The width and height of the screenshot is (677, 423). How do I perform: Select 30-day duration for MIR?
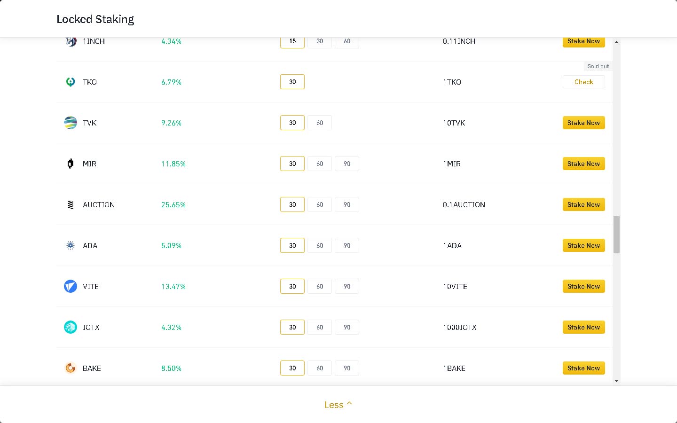click(292, 164)
